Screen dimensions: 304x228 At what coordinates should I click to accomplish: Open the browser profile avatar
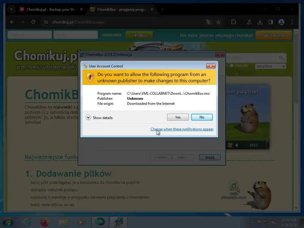tap(281, 22)
